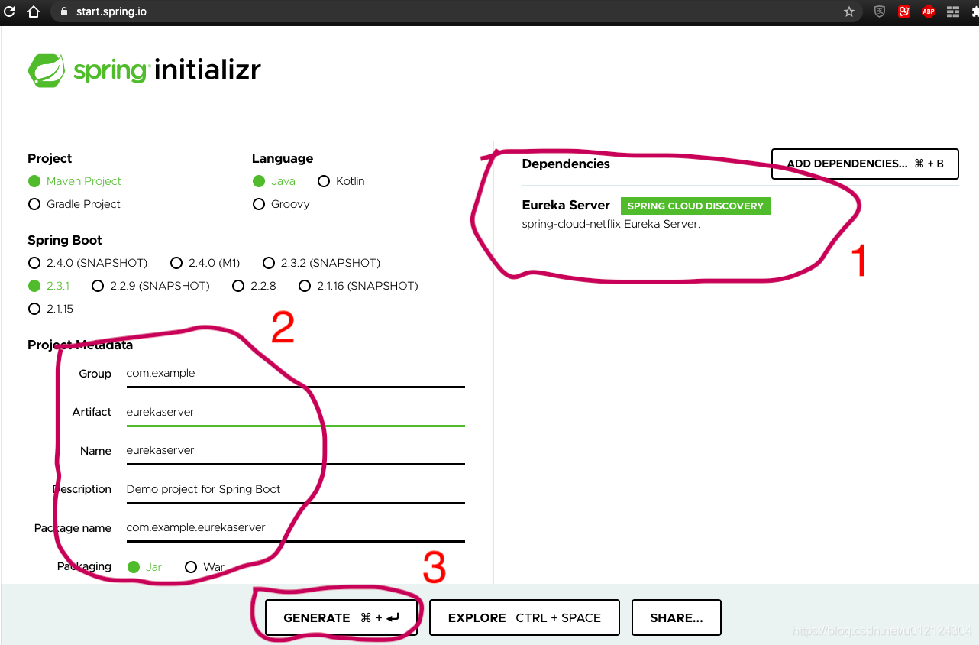Select Gradle Project

[x=74, y=204]
